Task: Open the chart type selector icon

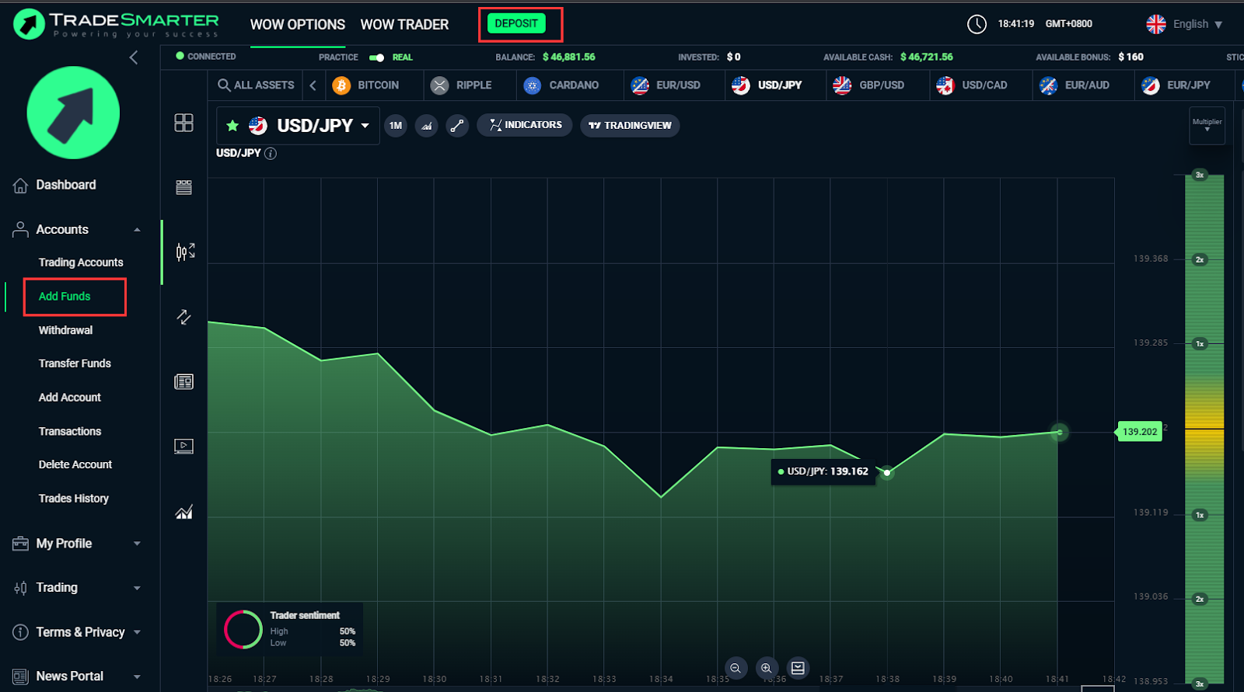Action: tap(426, 126)
